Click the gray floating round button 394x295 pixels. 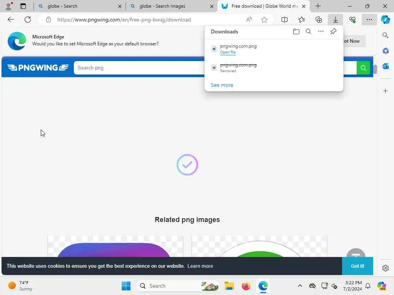pos(356,253)
